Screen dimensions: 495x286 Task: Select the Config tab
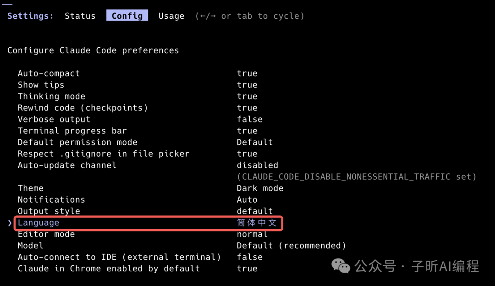point(127,16)
